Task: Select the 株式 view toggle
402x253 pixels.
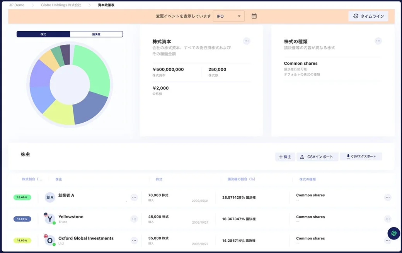Action: pos(43,34)
